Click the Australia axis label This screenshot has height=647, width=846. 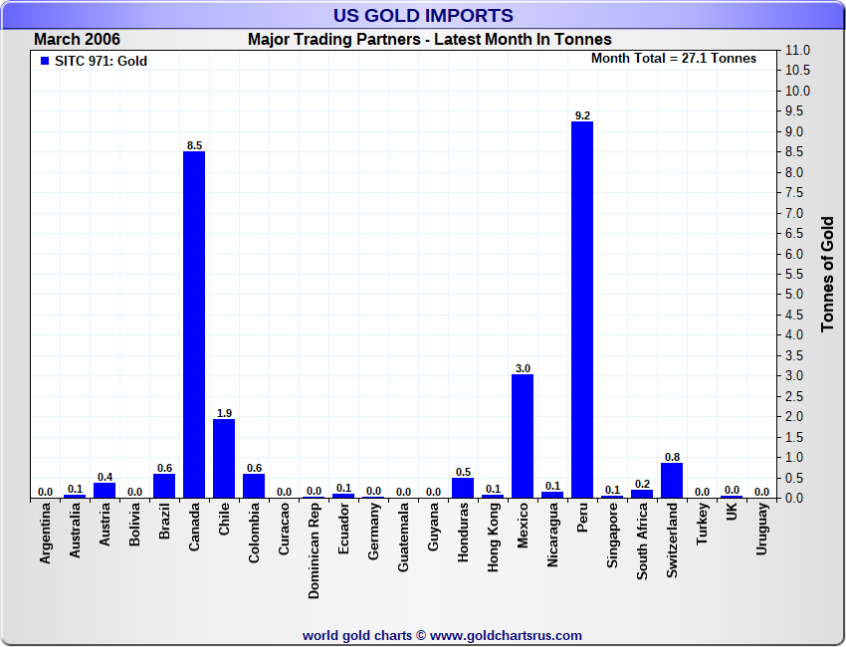pyautogui.click(x=75, y=531)
